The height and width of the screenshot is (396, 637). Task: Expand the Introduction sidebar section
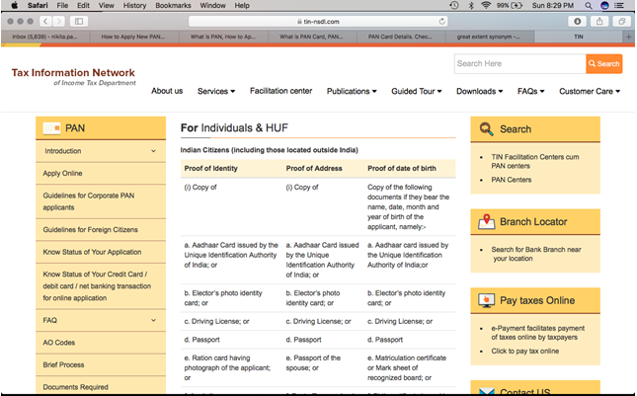point(101,151)
